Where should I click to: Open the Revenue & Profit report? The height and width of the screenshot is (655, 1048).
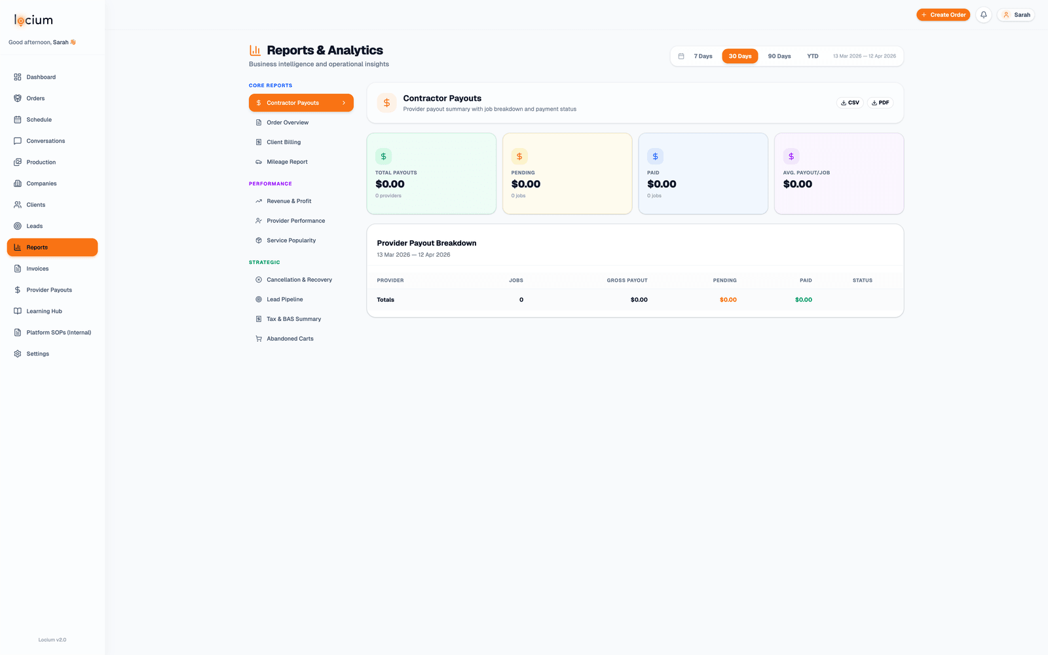pyautogui.click(x=301, y=201)
